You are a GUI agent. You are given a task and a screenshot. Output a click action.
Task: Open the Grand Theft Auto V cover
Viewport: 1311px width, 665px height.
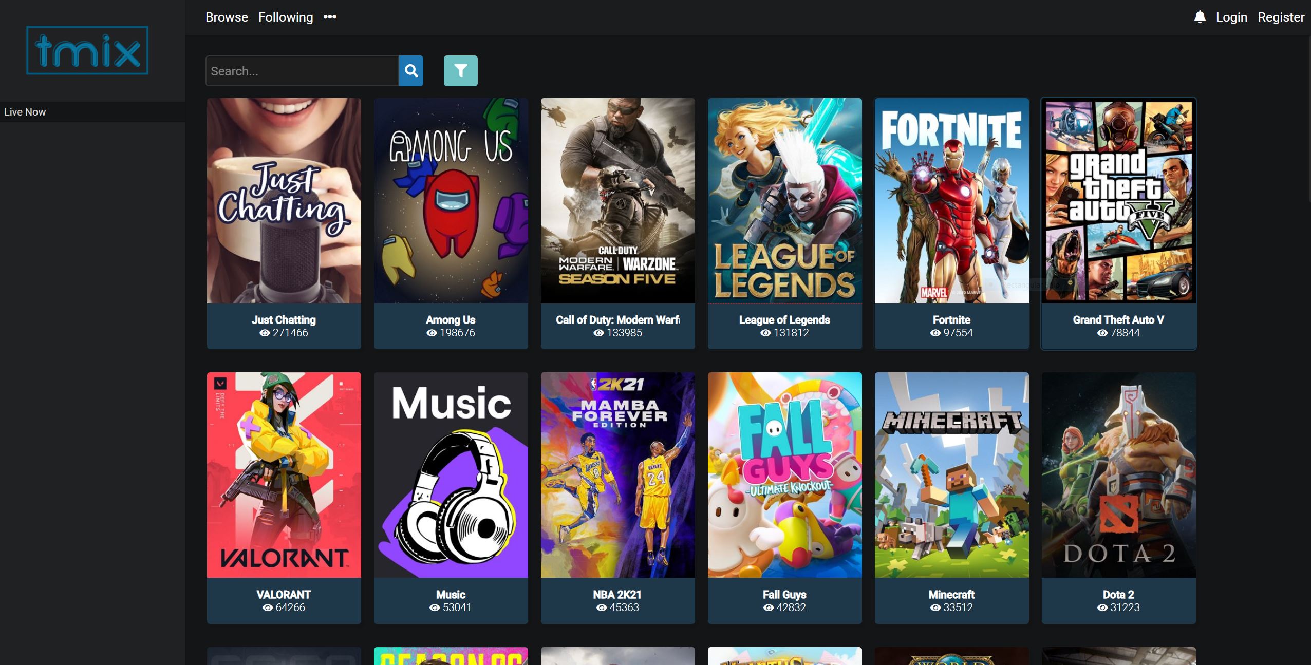point(1119,201)
